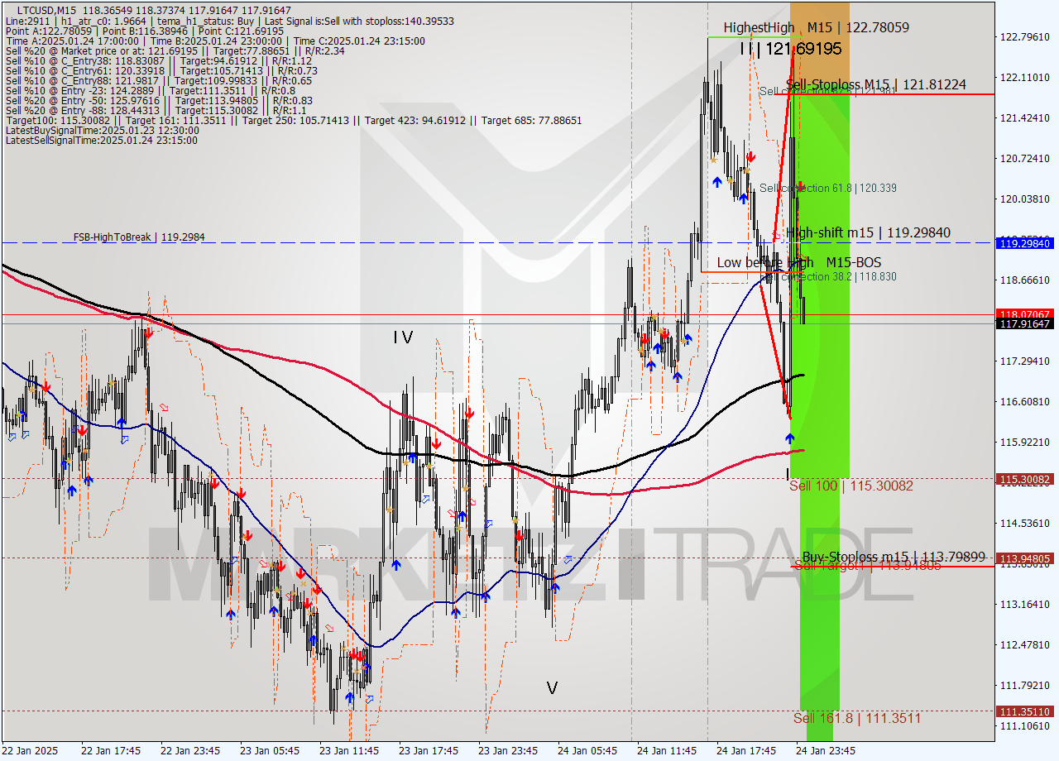The image size is (1059, 761).
Task: Click the LatestBuySignalTime text line
Action: coord(102,130)
